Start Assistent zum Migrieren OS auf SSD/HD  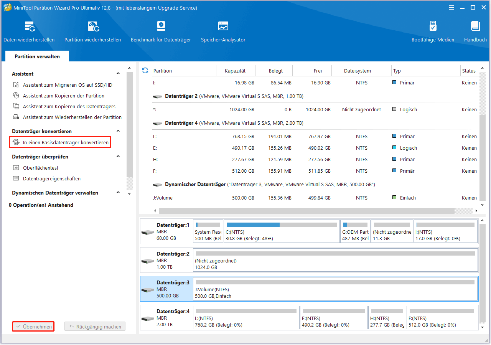[x=68, y=85]
